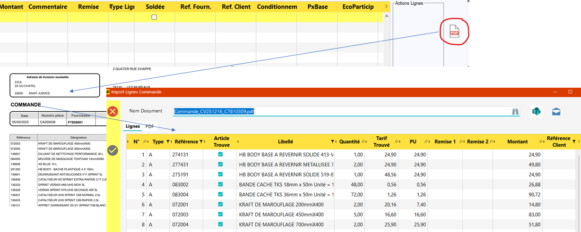The image size is (581, 232).
Task: Select the Lignes tab
Action: click(x=132, y=126)
